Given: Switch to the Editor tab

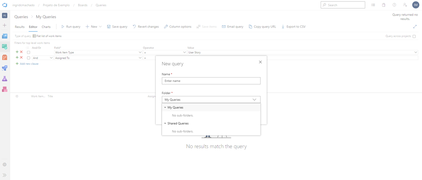Looking at the screenshot, I should [33, 27].
